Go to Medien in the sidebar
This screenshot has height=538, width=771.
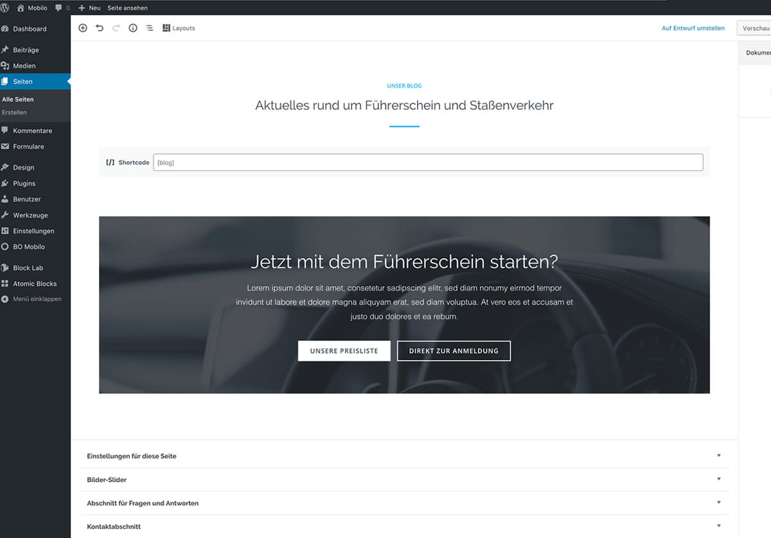tap(24, 65)
